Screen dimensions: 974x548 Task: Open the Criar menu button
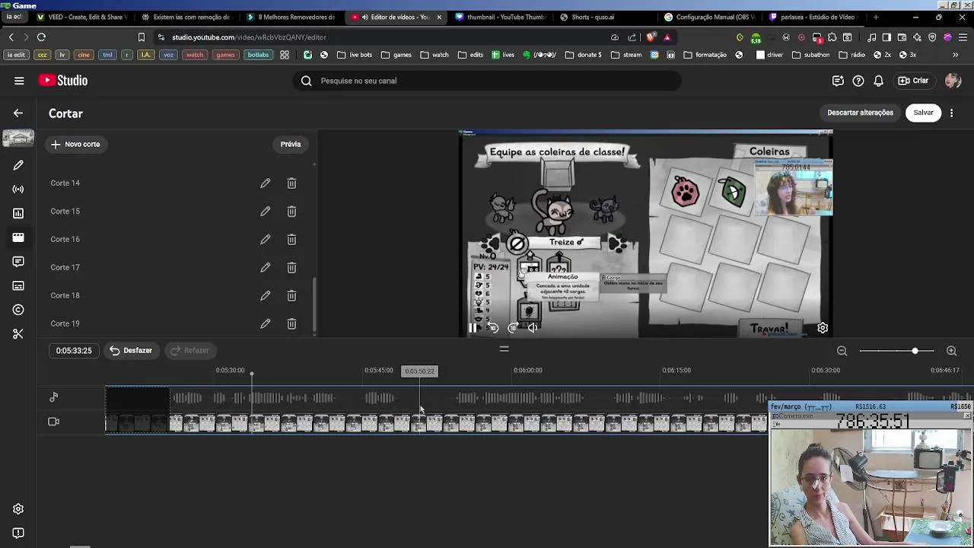(x=913, y=81)
